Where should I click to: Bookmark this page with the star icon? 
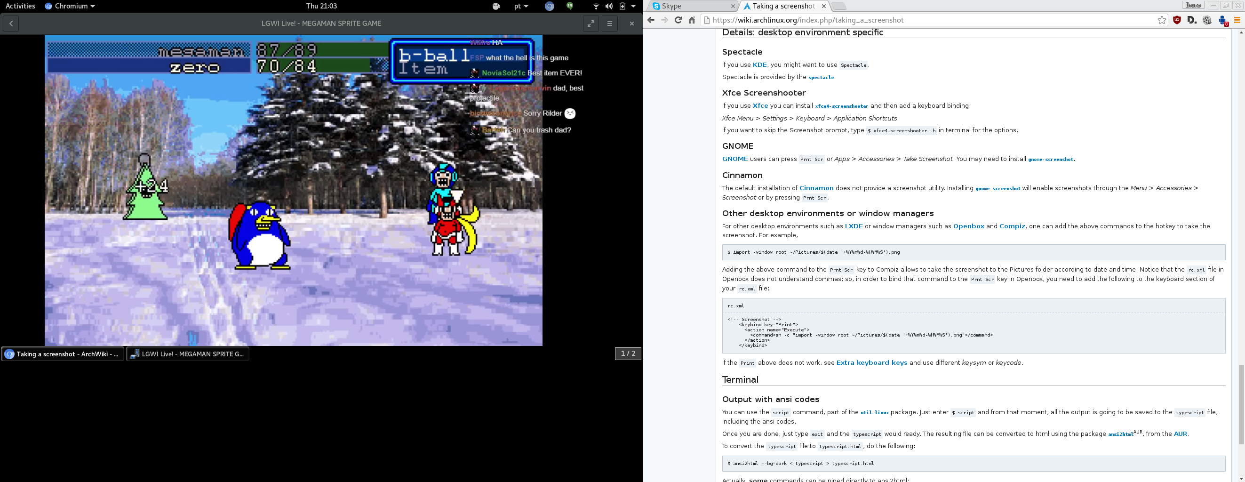click(1162, 20)
